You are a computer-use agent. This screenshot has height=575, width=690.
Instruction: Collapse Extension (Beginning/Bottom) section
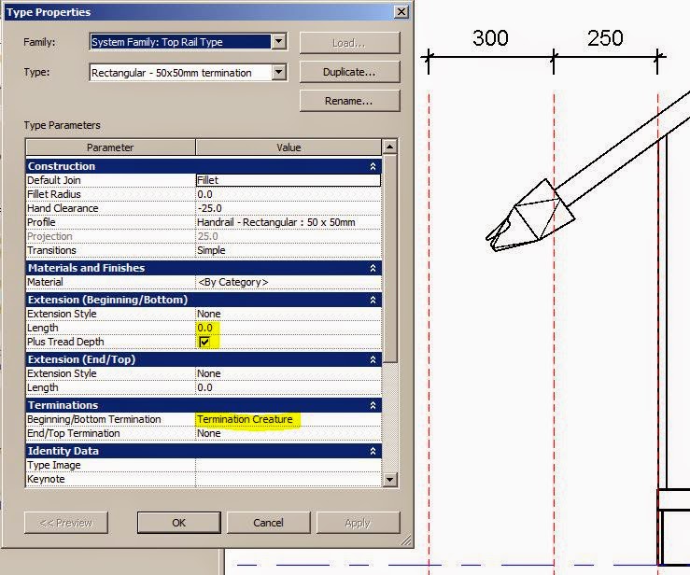373,300
